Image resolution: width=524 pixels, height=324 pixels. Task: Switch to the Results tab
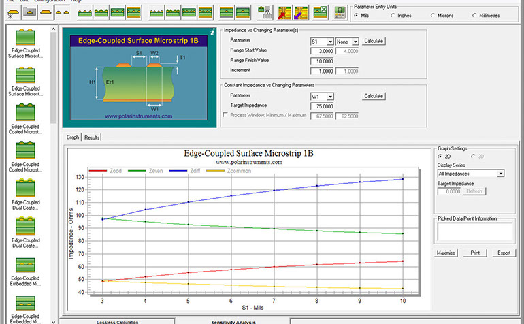point(92,137)
